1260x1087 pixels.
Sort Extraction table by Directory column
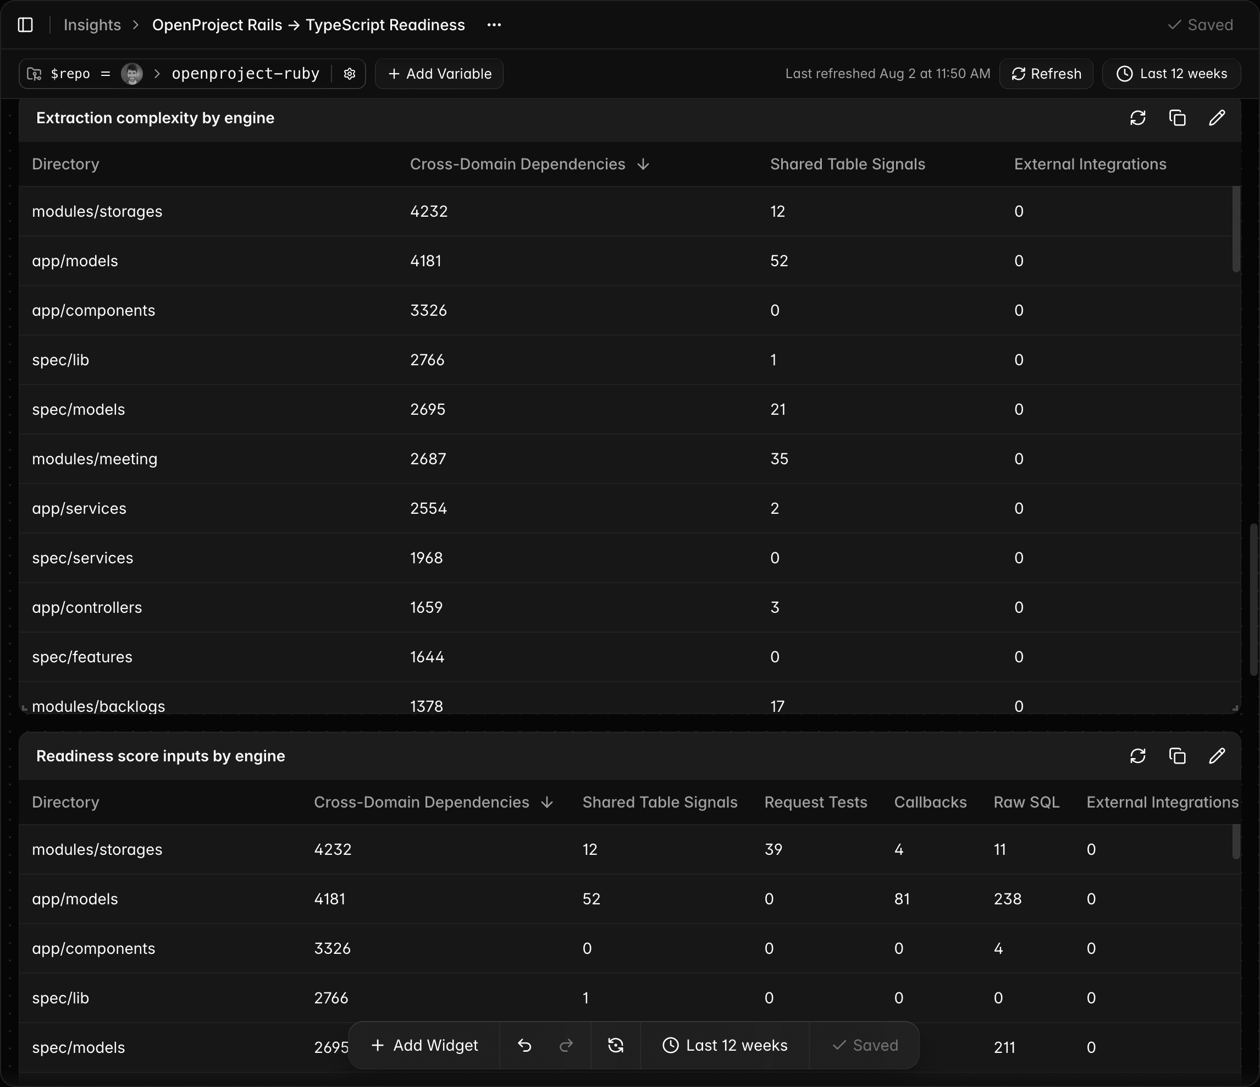point(65,164)
